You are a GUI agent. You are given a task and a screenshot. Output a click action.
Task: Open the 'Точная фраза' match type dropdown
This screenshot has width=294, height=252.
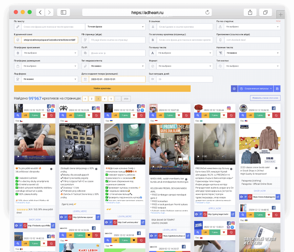[x=115, y=26]
